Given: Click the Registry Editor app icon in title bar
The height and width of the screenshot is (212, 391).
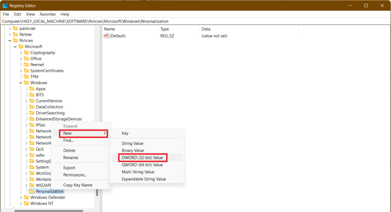Looking at the screenshot, I should point(5,5).
